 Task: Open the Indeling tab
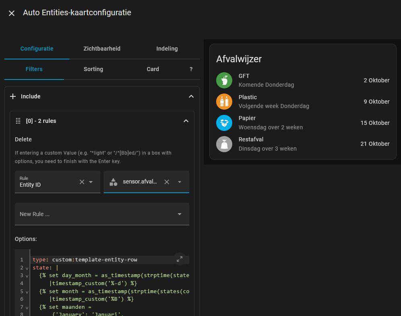167,49
